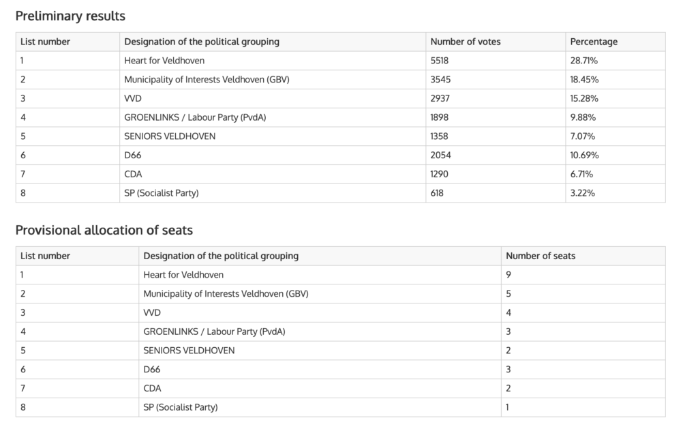698x429 pixels.
Task: Select the 1898 votes cell
Action: click(x=440, y=117)
